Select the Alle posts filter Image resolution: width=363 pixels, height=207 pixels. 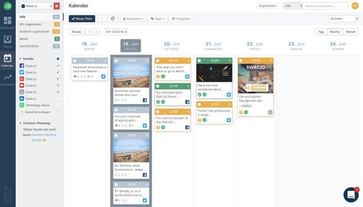pyautogui.click(x=39, y=17)
